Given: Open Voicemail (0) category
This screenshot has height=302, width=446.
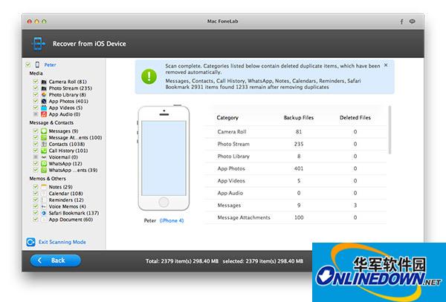Looking at the screenshot, I should coord(63,157).
